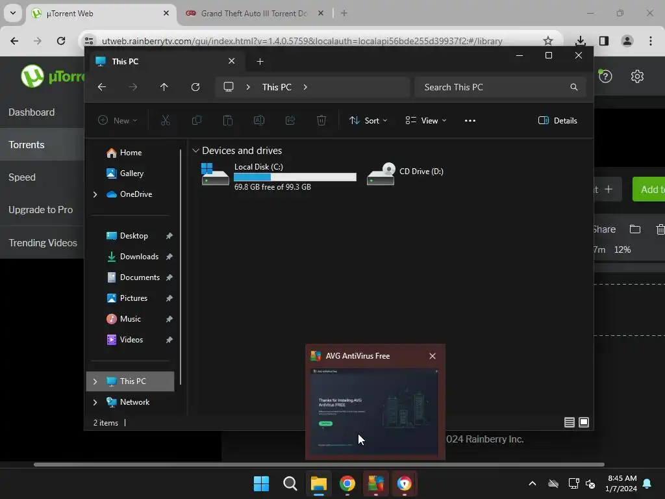
Task: Switch to Grand Theft Auto III Torrent tab
Action: (x=255, y=13)
